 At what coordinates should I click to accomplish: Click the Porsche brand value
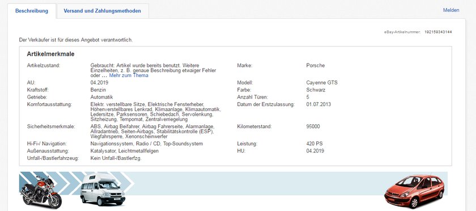coord(316,65)
